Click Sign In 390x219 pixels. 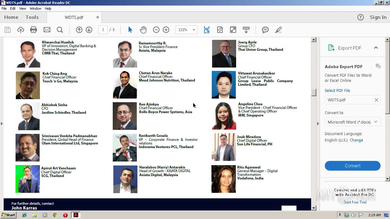click(x=378, y=17)
